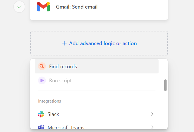The height and width of the screenshot is (132, 194).
Task: Choose the Run script action
Action: (60, 81)
